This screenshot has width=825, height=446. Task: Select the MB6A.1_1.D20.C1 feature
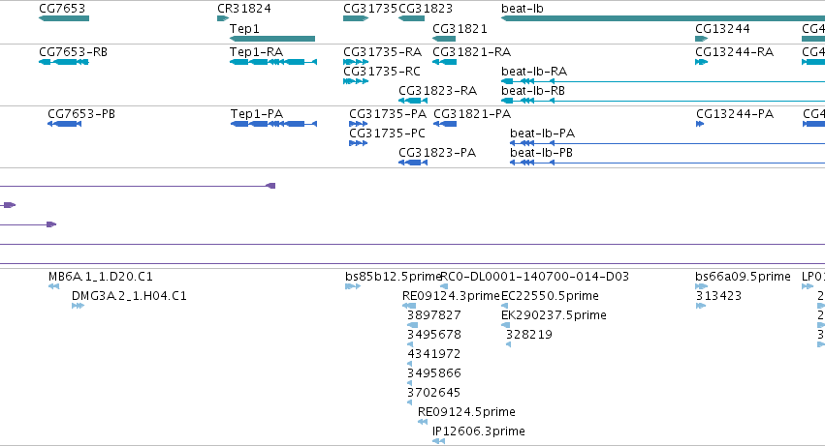(x=53, y=286)
